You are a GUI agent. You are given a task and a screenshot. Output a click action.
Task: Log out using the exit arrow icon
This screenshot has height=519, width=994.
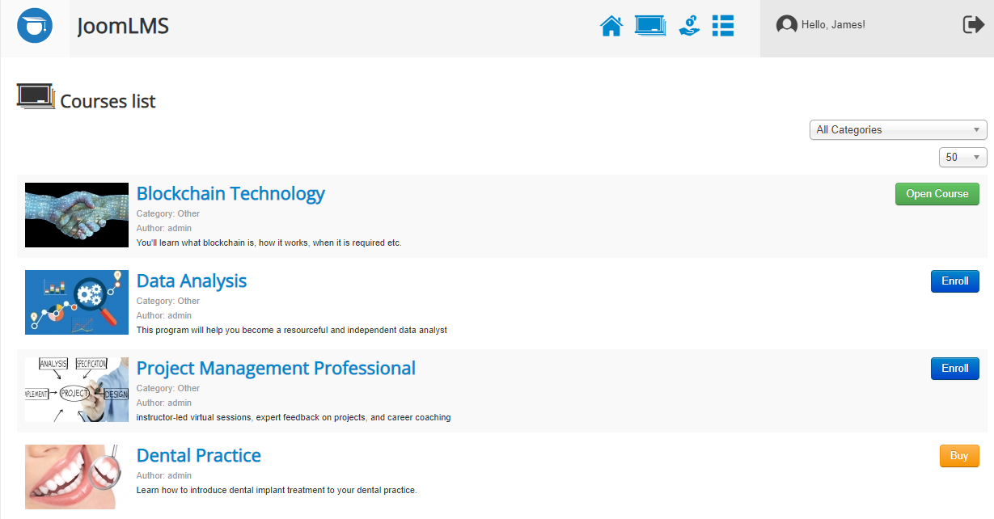(973, 25)
